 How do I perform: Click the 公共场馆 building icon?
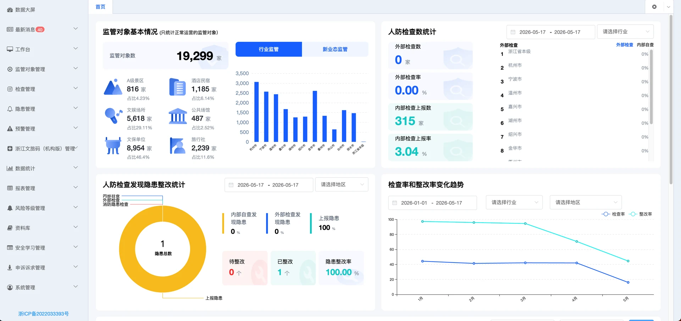[x=178, y=116]
